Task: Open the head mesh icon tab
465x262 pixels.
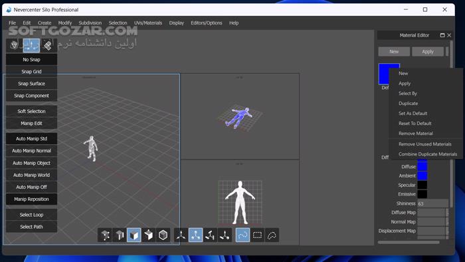Action: pyautogui.click(x=14, y=45)
